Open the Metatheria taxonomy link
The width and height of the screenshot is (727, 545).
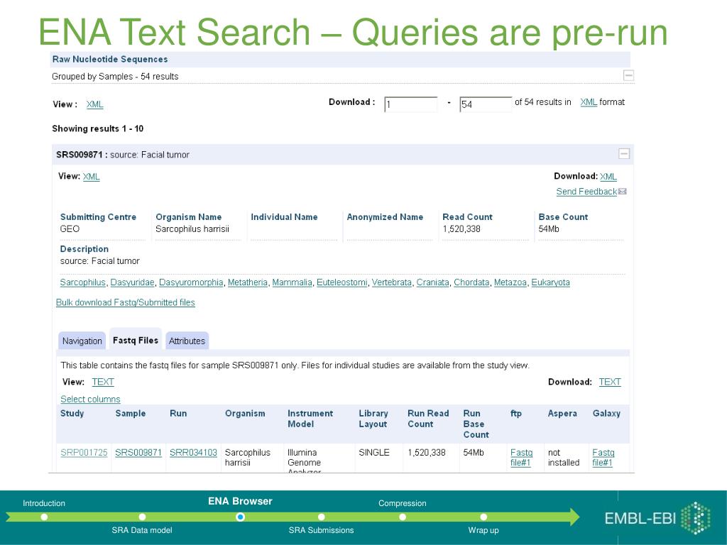248,282
